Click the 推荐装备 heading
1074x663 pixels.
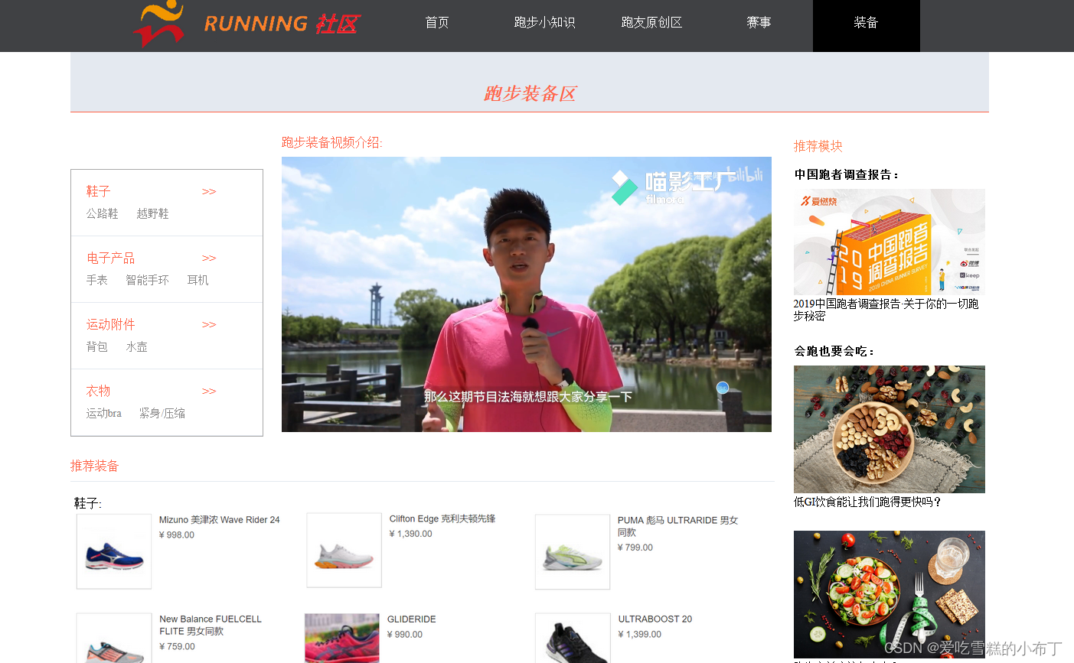(x=95, y=466)
